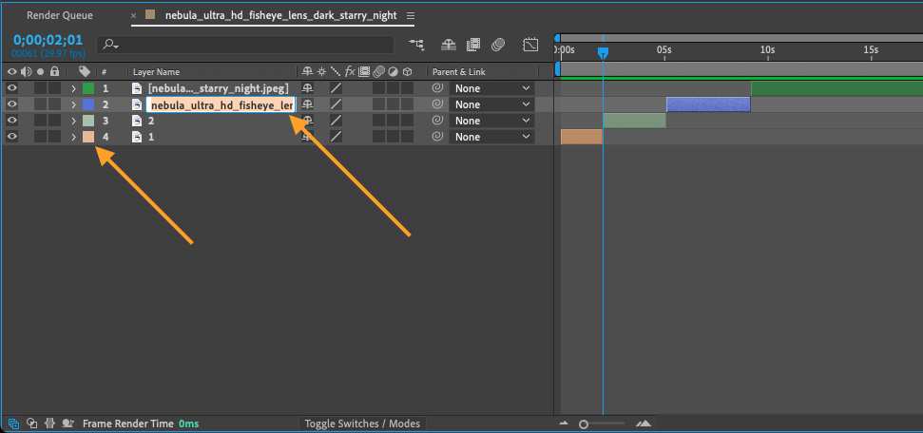Click the 3D Layer cube header icon
923x433 pixels.
pos(406,72)
